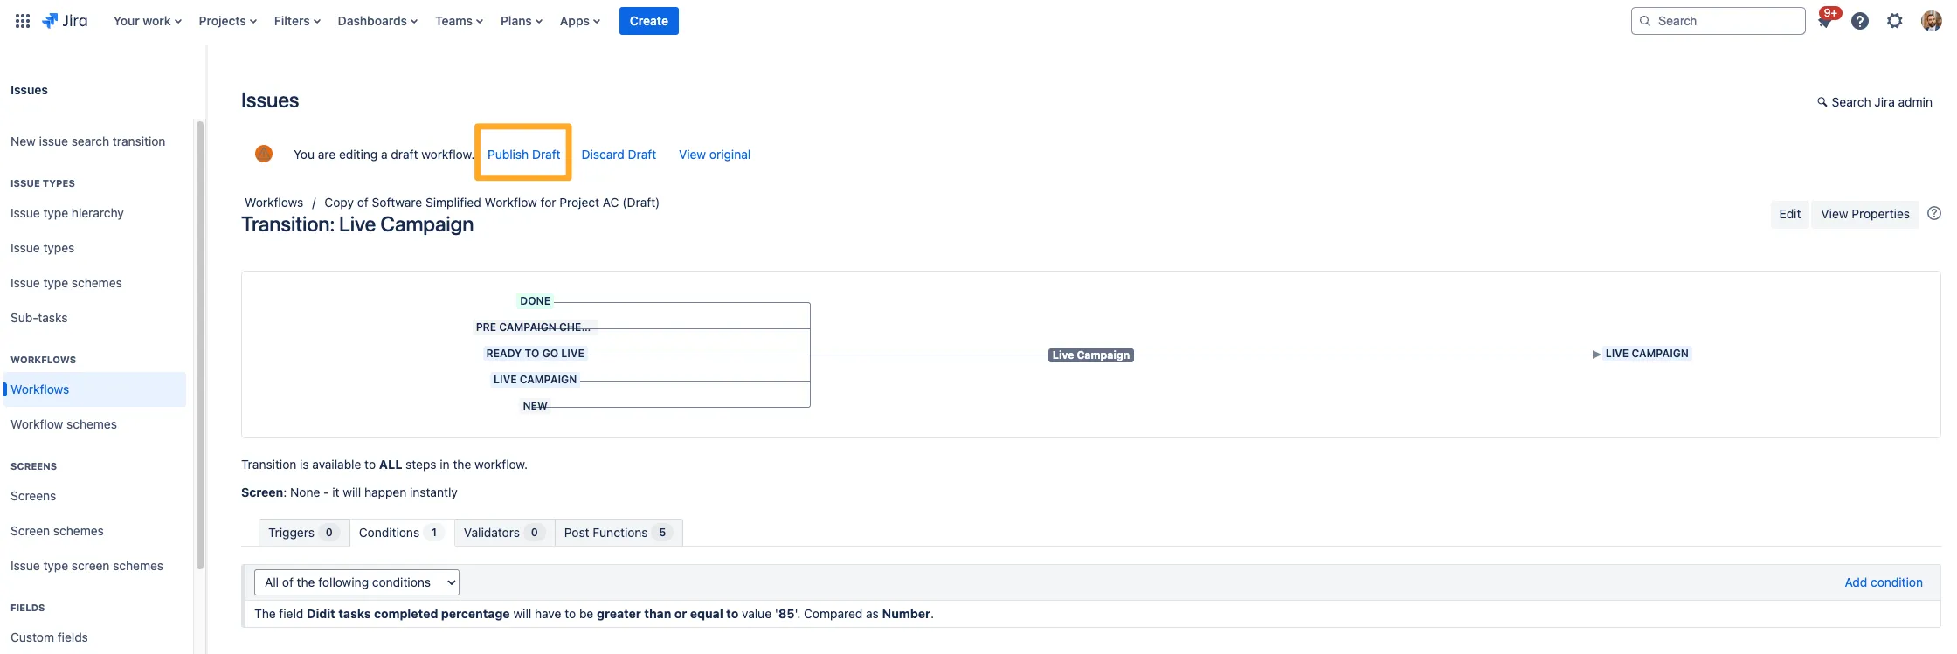1957x654 pixels.
Task: Click the Live Campaign transition label
Action: pyautogui.click(x=1091, y=355)
